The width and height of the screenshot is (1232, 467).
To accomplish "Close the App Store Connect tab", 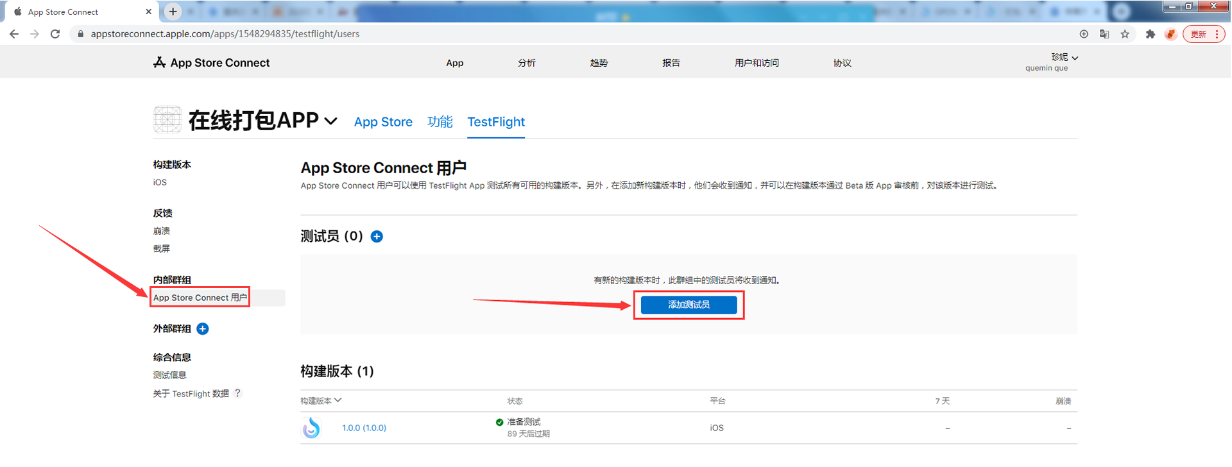I will point(148,12).
